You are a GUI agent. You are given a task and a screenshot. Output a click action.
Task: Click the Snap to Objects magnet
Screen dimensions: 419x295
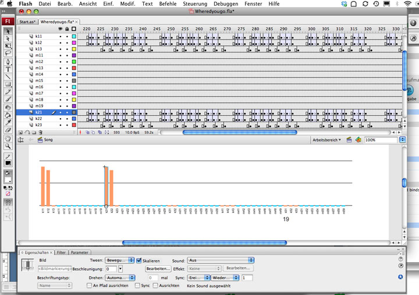pos(8,202)
